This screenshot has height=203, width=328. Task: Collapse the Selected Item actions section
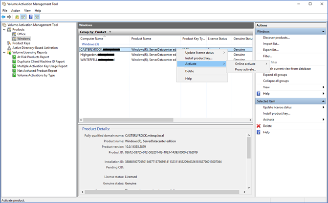pos(323,101)
